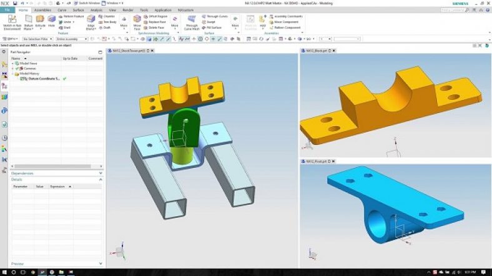Click the Unite boolean command
The height and width of the screenshot is (276, 492).
(66, 22)
